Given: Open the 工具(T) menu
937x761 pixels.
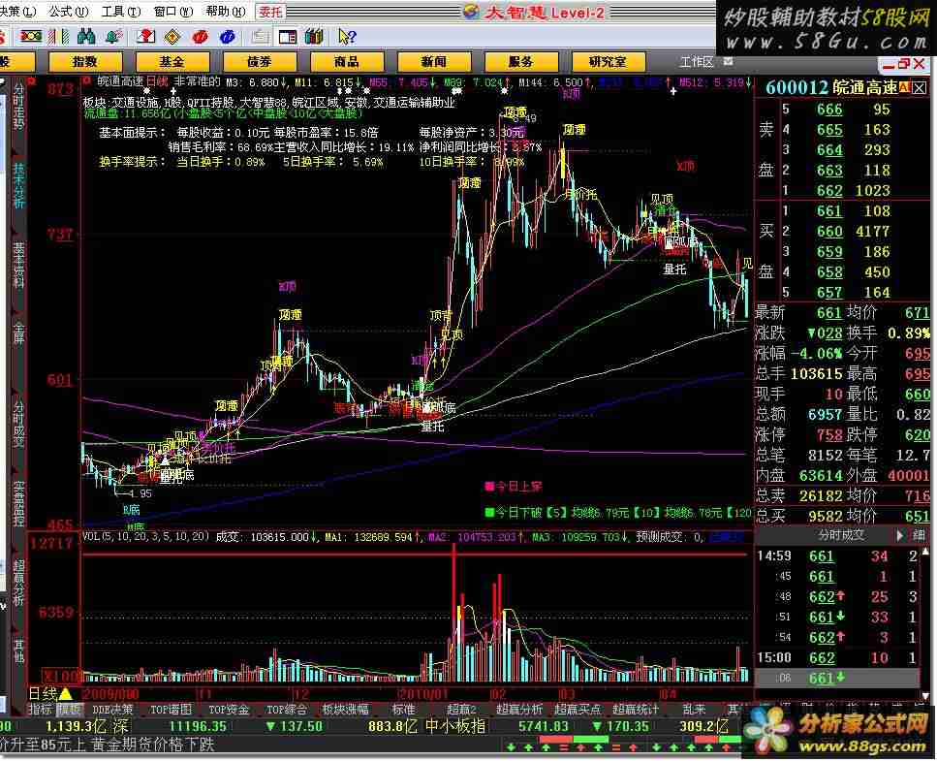Looking at the screenshot, I should 121,12.
